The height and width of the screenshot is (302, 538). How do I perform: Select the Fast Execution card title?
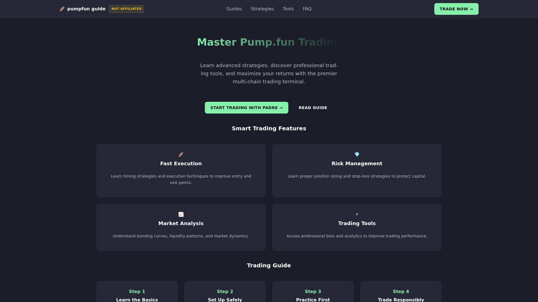tap(181, 164)
